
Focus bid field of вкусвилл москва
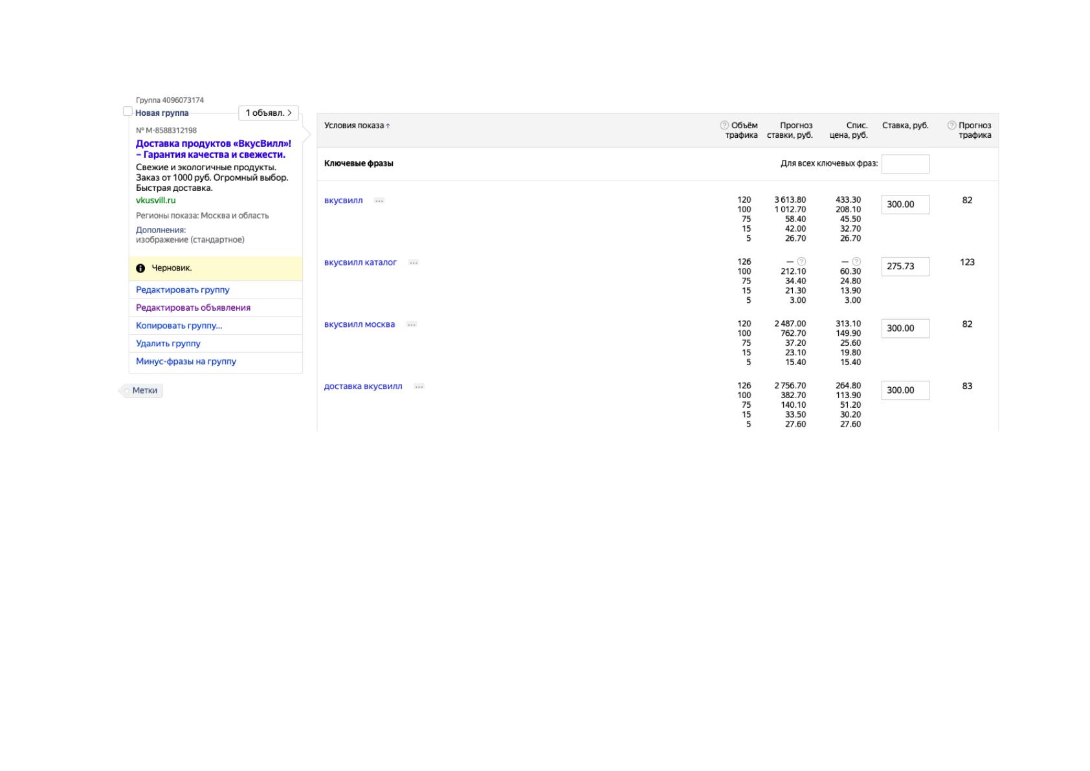[x=905, y=329]
